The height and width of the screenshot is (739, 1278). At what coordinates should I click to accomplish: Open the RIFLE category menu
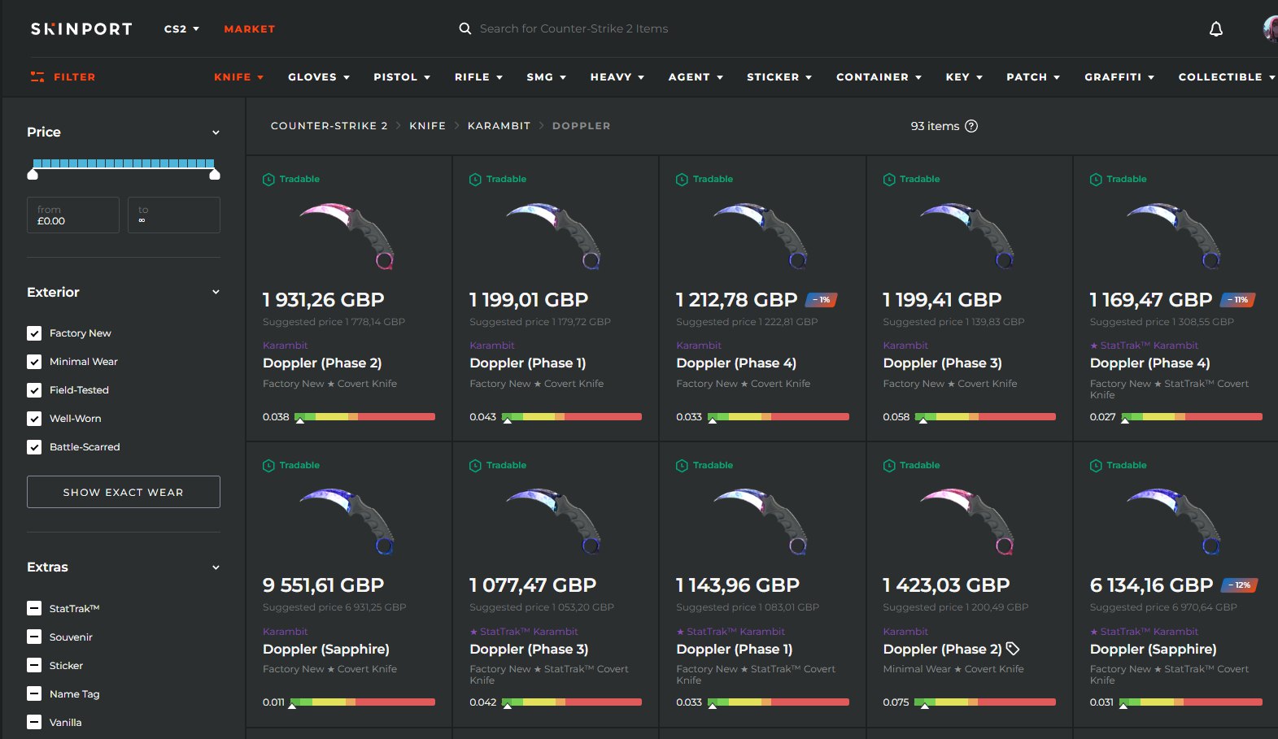click(x=478, y=77)
